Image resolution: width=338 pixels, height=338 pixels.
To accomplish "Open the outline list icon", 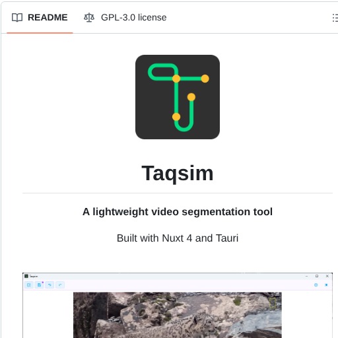I will (x=335, y=18).
